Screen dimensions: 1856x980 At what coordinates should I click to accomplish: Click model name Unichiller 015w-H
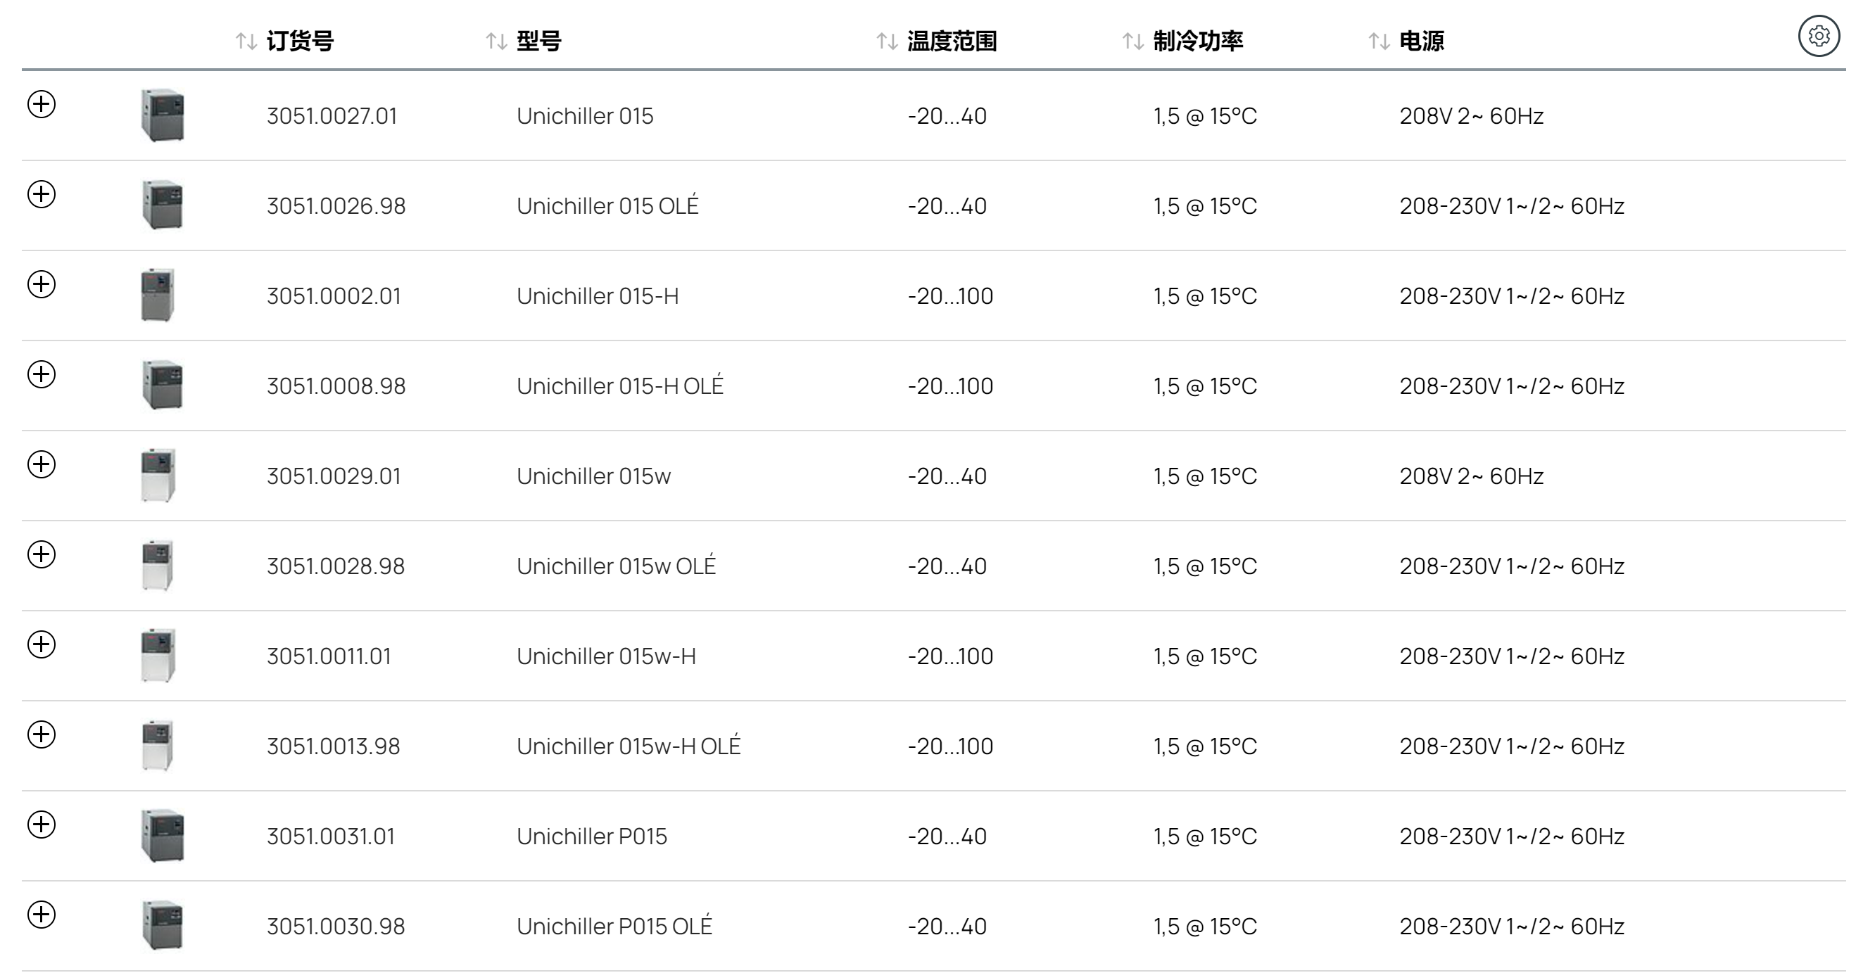[x=606, y=656]
